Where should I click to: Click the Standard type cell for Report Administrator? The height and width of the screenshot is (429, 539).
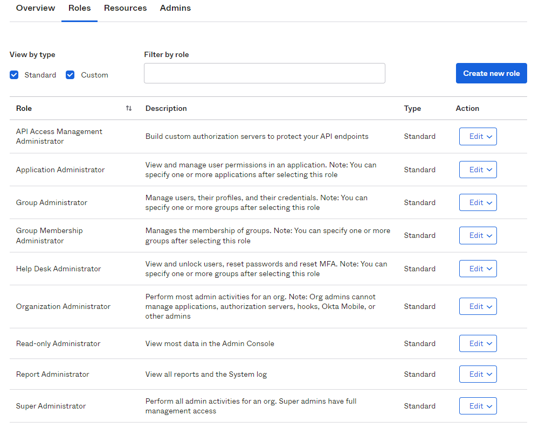coord(419,374)
